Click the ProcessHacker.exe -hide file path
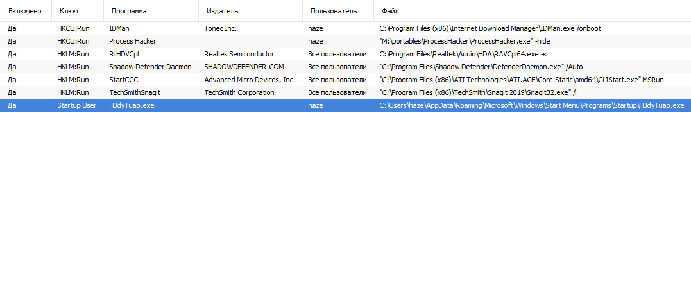 pos(465,41)
